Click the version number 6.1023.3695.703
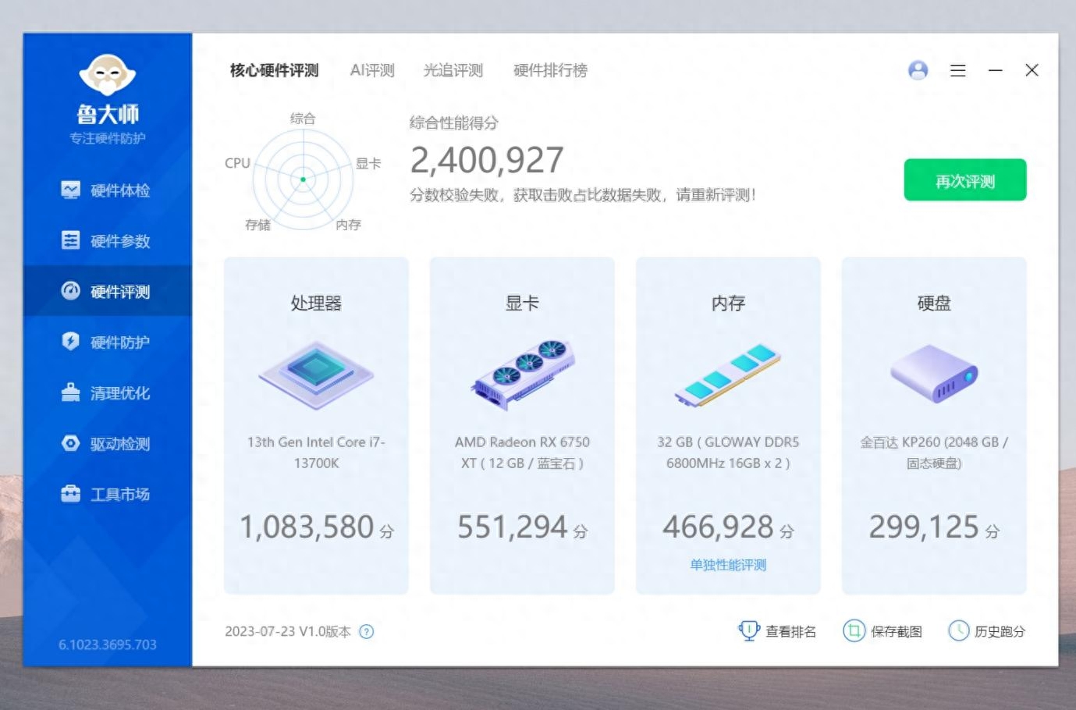Screen dimensions: 1076x710 [x=108, y=644]
